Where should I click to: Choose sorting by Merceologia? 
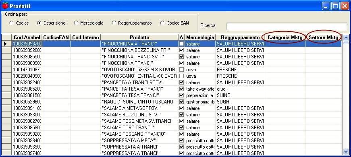click(76, 23)
